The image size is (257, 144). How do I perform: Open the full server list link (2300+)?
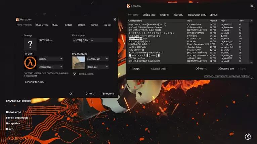click(227, 76)
